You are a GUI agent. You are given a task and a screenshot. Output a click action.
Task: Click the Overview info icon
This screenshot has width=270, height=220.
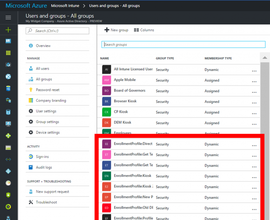pyautogui.click(x=31, y=46)
